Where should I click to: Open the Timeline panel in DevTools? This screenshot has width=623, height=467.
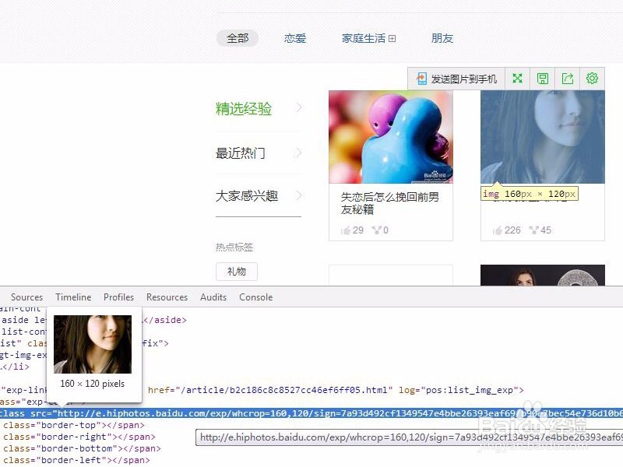tap(72, 297)
